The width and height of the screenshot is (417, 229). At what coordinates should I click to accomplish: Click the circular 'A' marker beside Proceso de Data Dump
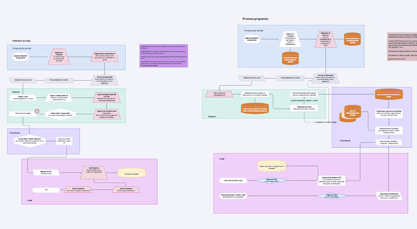[x=37, y=111]
